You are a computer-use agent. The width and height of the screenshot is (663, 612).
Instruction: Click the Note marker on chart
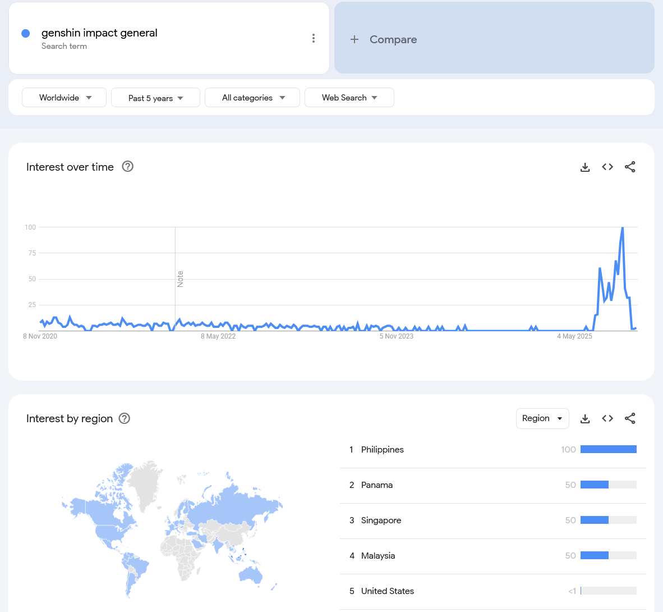[180, 279]
